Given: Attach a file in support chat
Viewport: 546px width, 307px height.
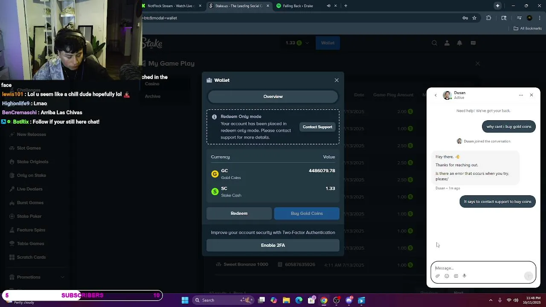Looking at the screenshot, I should (x=438, y=276).
